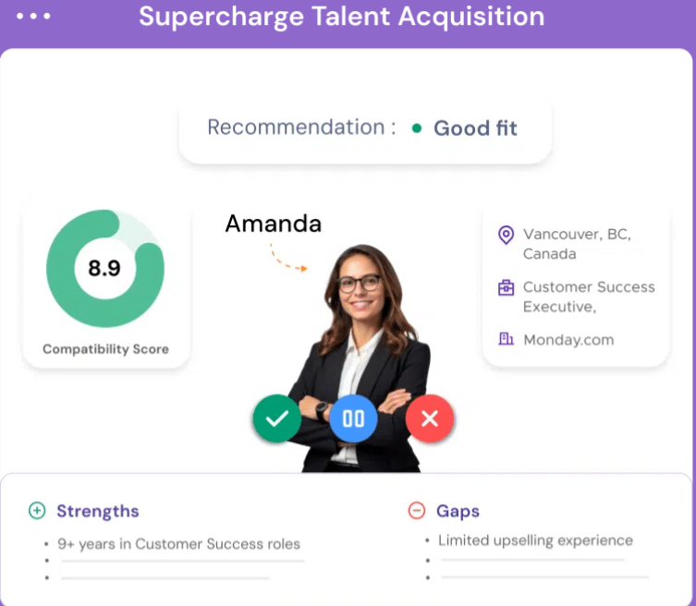Click Amanda's candidate photo
Screen dimensions: 696x606
pos(360,358)
